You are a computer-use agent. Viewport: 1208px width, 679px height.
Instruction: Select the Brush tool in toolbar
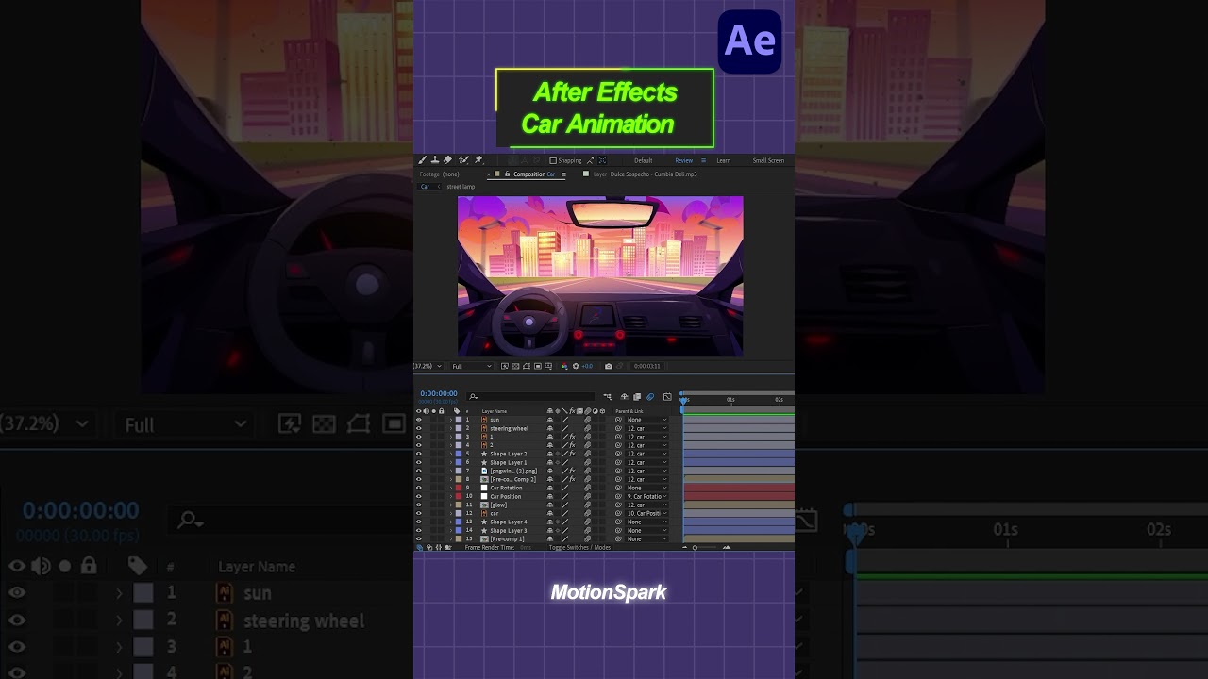[x=422, y=160]
